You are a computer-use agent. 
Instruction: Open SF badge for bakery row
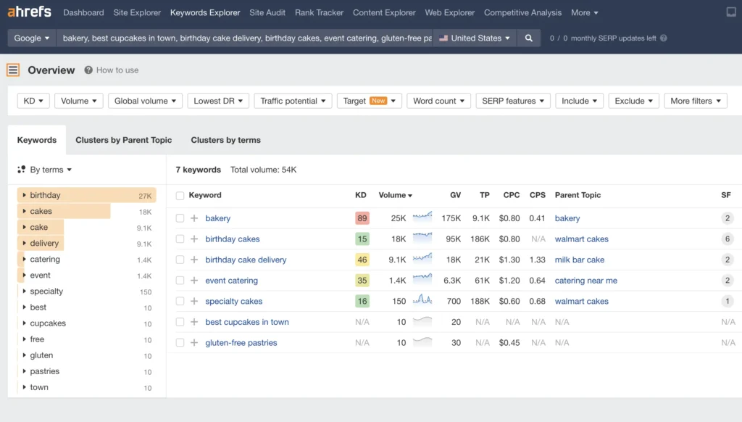pyautogui.click(x=728, y=218)
